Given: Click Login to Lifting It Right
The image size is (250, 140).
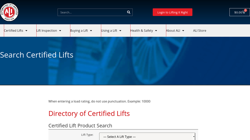Looking at the screenshot, I should click(172, 12).
